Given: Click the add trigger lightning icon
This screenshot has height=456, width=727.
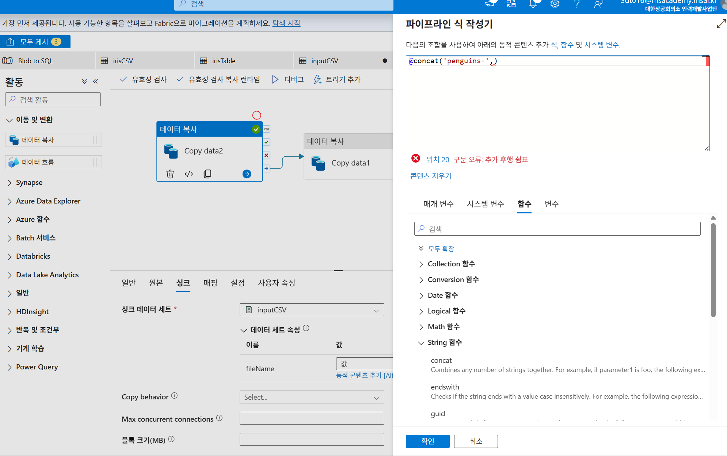Looking at the screenshot, I should (317, 79).
